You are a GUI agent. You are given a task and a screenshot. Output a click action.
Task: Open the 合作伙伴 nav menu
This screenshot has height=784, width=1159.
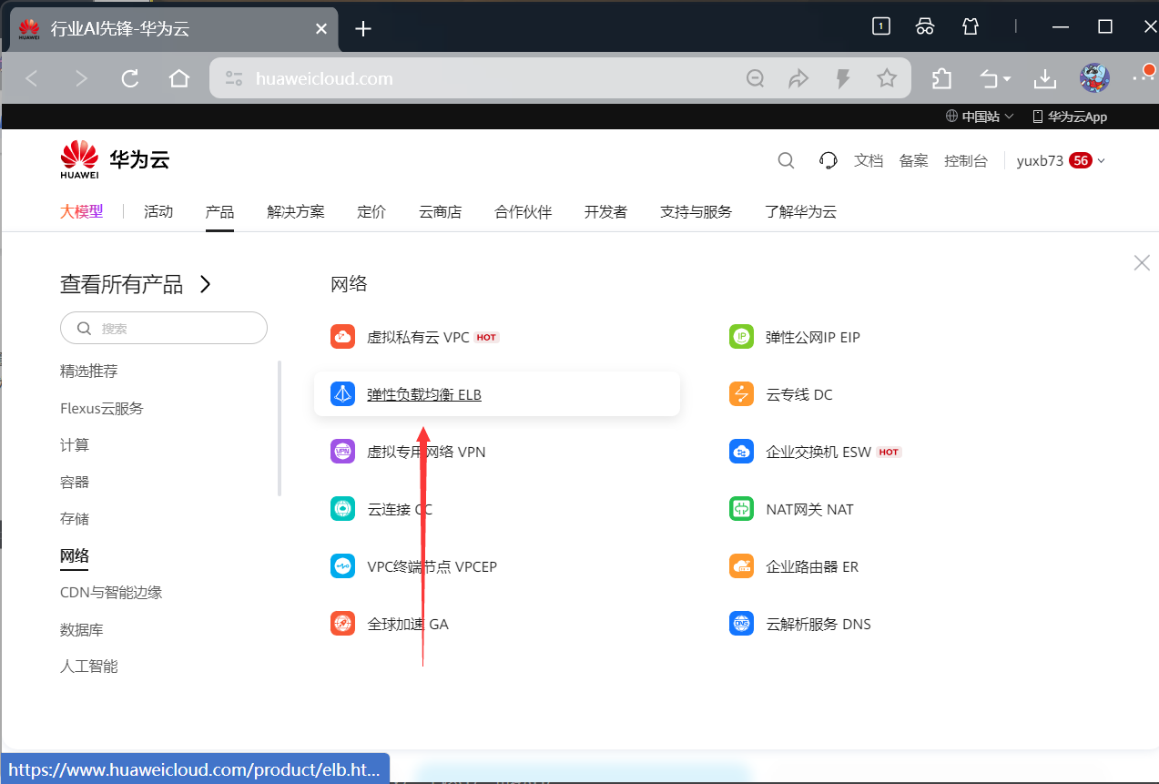[524, 211]
